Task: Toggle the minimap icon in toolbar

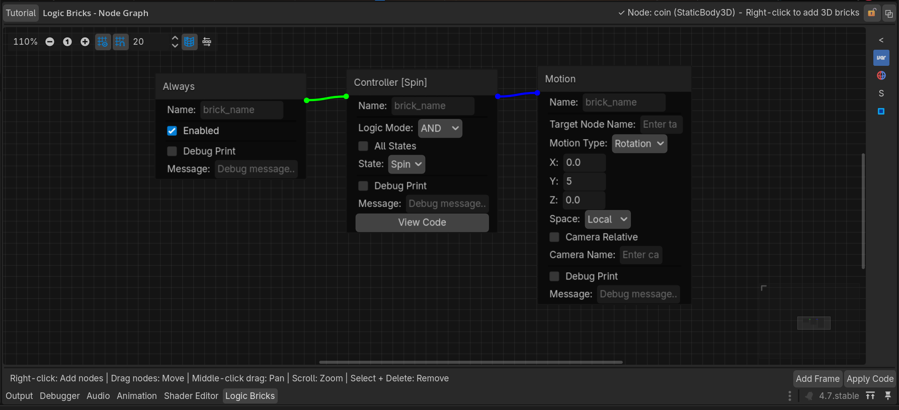Action: point(189,42)
